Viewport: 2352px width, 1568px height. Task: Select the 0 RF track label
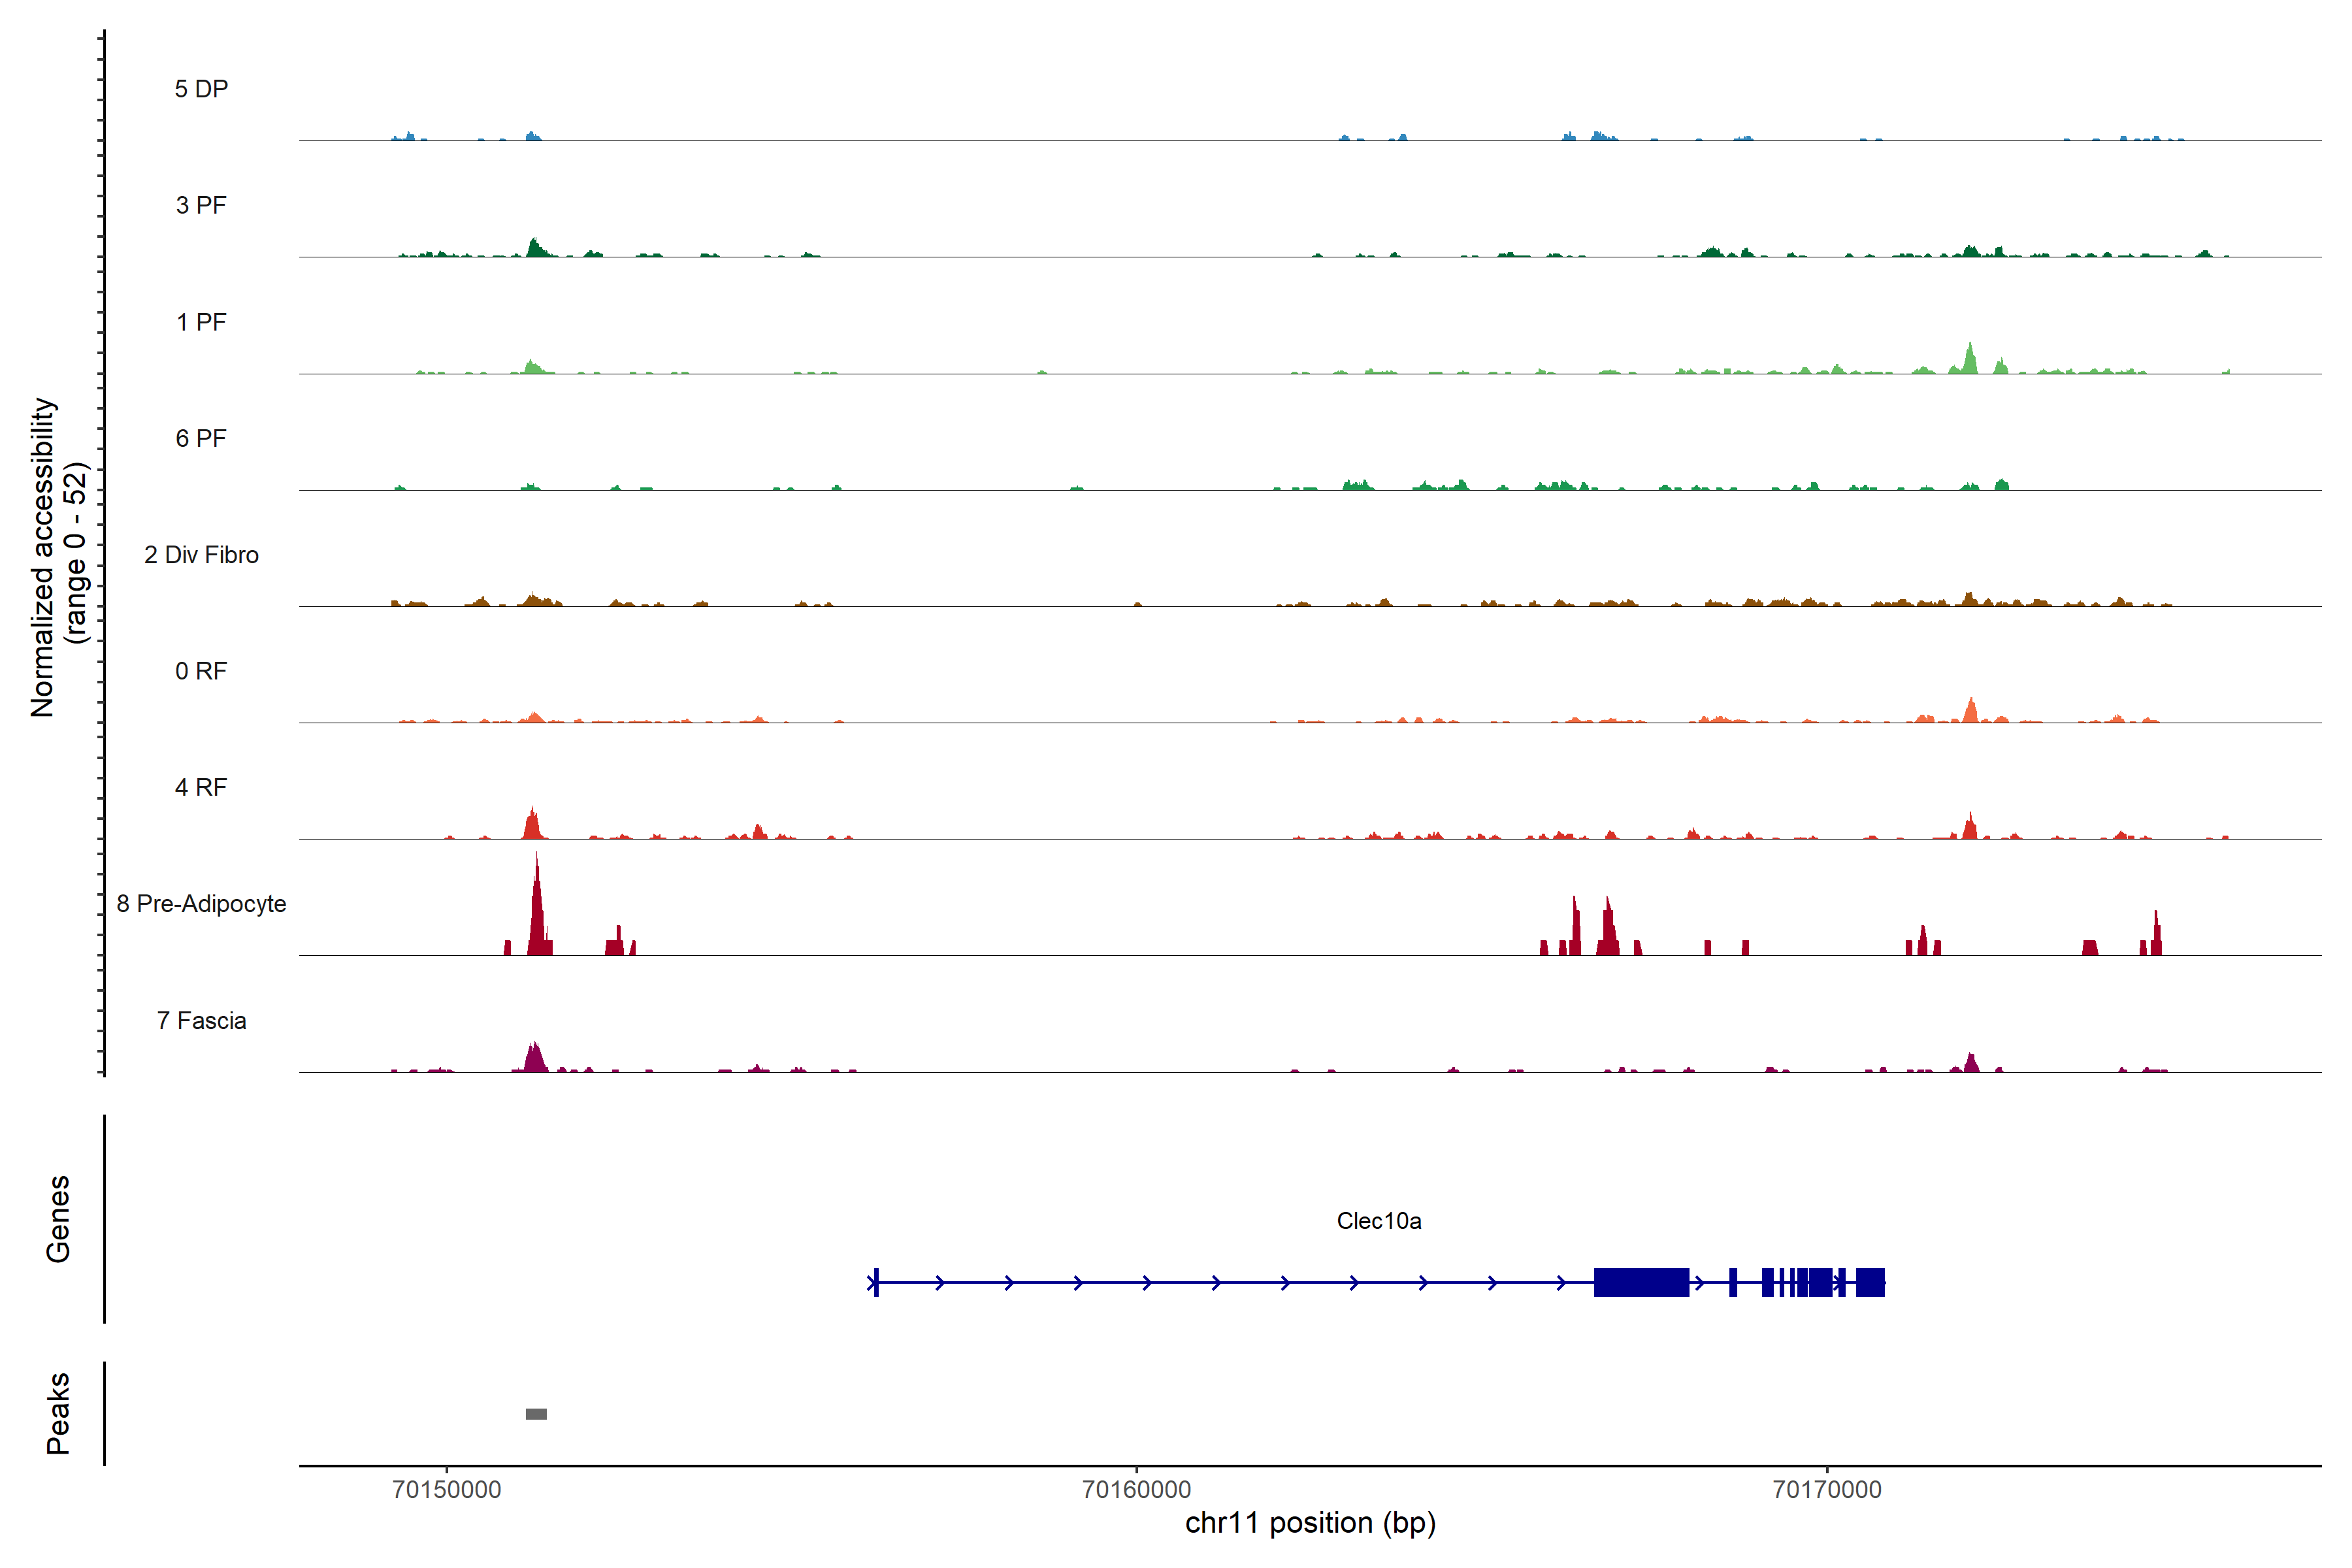(201, 671)
